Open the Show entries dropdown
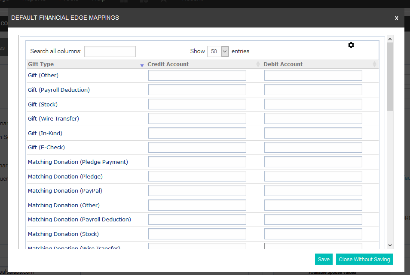This screenshot has height=275, width=410. pyautogui.click(x=218, y=51)
